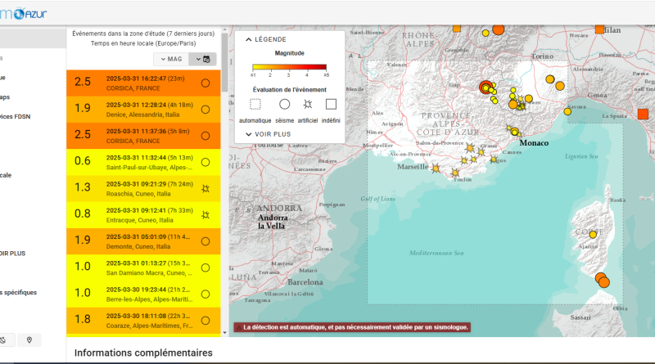Click the séisme circle icon on the Denice row
655x364 pixels.
pyautogui.click(x=206, y=109)
